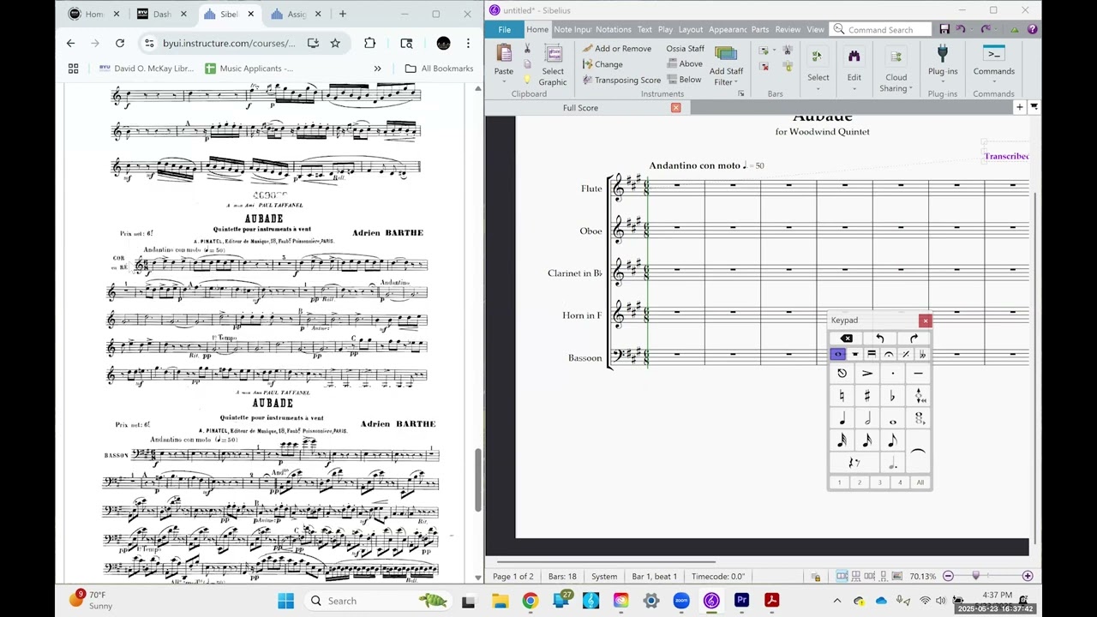This screenshot has width=1097, height=617.
Task: Click the Command Search field
Action: 880,29
